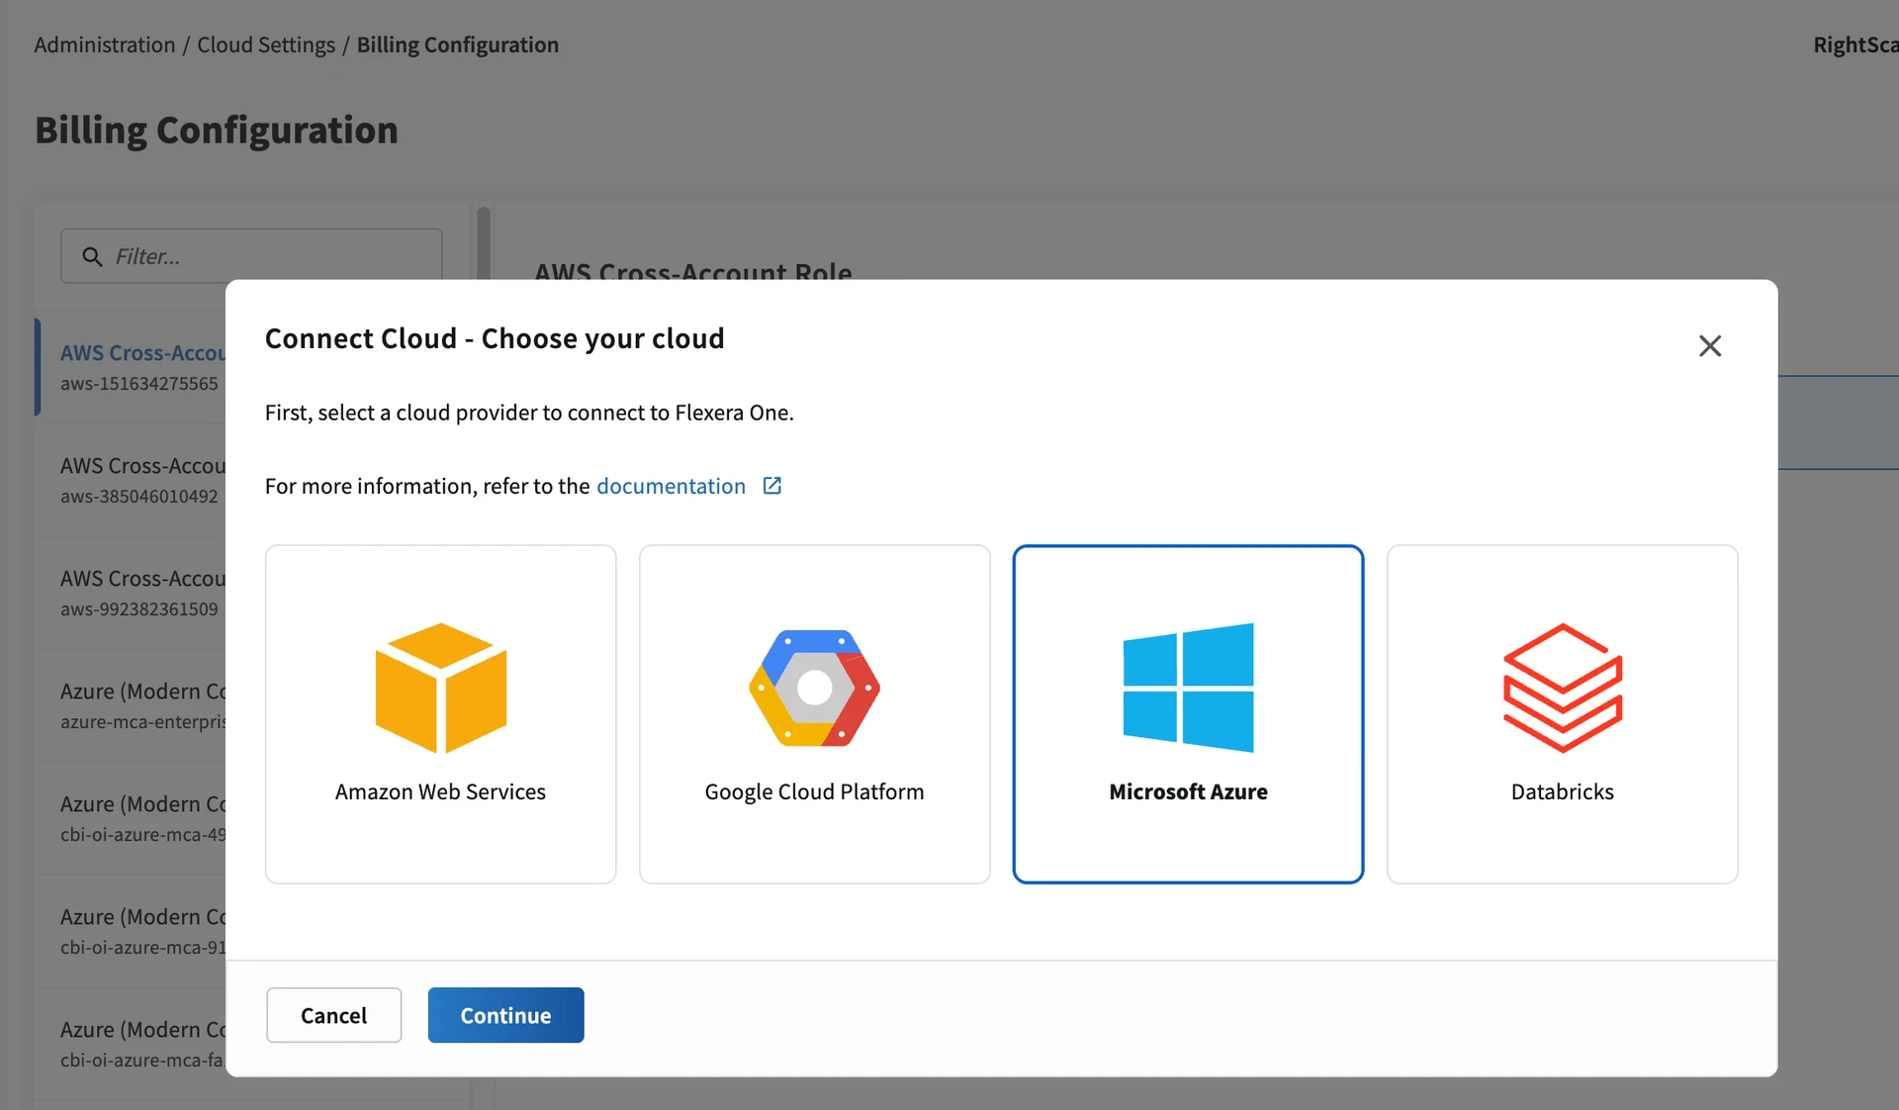The height and width of the screenshot is (1110, 1899).
Task: Focus the Filter input field
Action: click(x=251, y=256)
